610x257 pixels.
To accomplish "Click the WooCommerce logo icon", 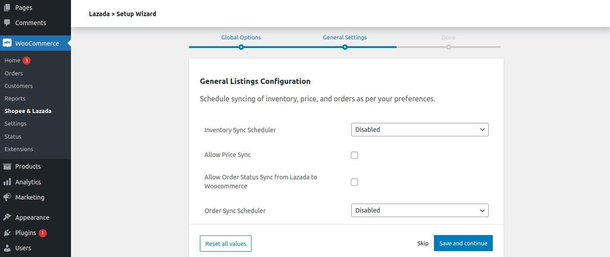I will pos(7,43).
